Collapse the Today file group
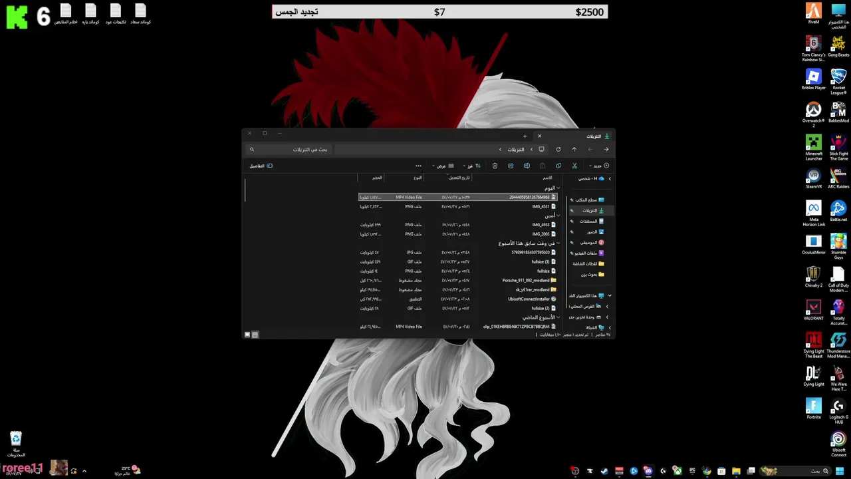The width and height of the screenshot is (851, 479). (558, 188)
